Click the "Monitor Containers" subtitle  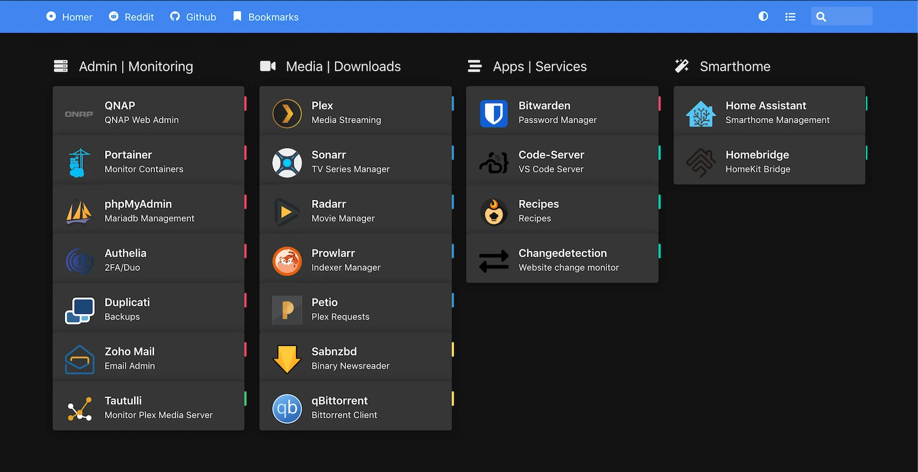[144, 170]
